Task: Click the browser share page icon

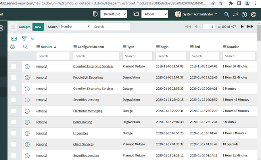Action: coord(213,3)
